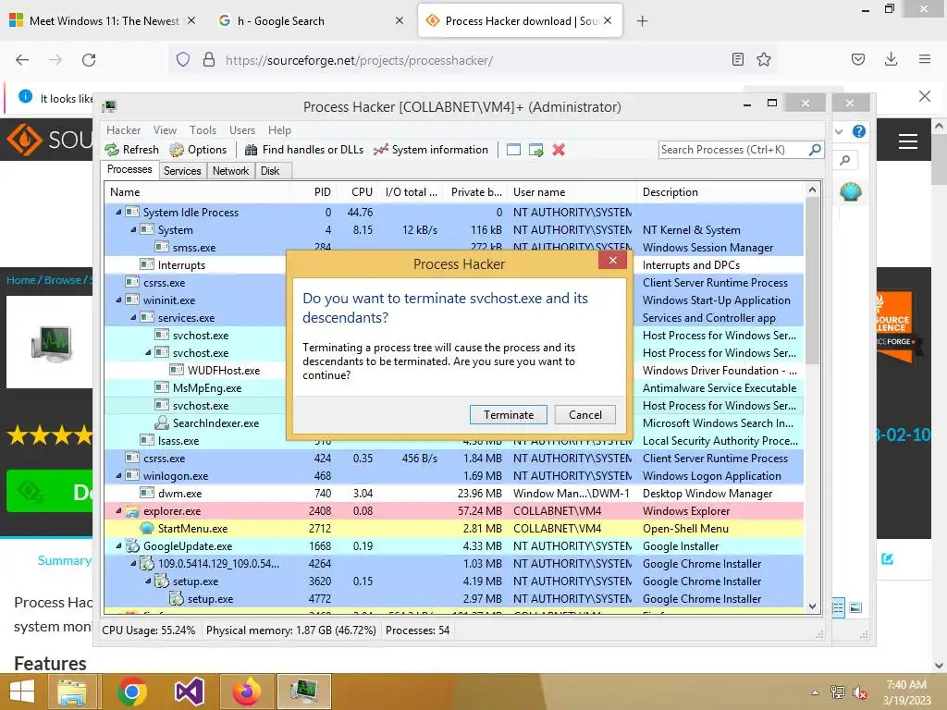Switch to the Services tab

pos(182,171)
